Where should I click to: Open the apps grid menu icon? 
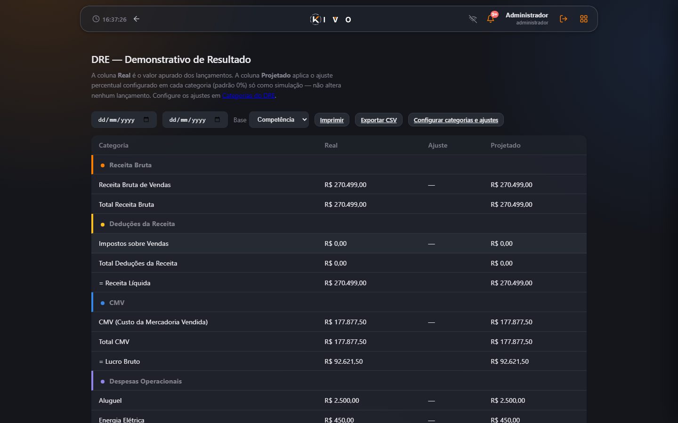(584, 19)
